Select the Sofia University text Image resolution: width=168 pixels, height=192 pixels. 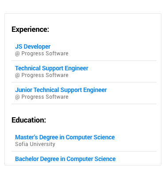click(x=35, y=144)
